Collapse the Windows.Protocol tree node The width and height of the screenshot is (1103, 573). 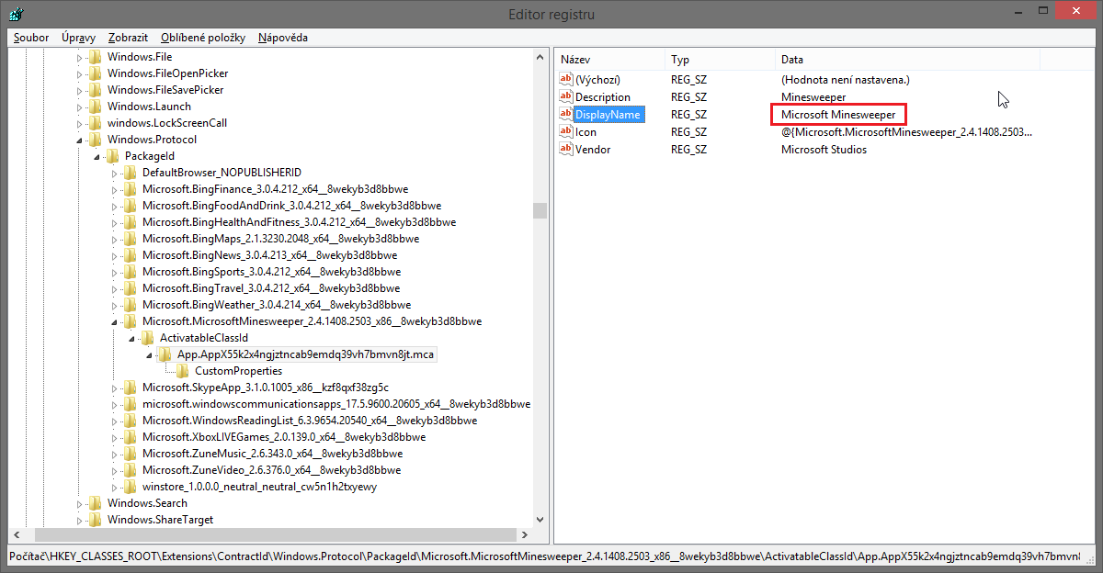(79, 140)
